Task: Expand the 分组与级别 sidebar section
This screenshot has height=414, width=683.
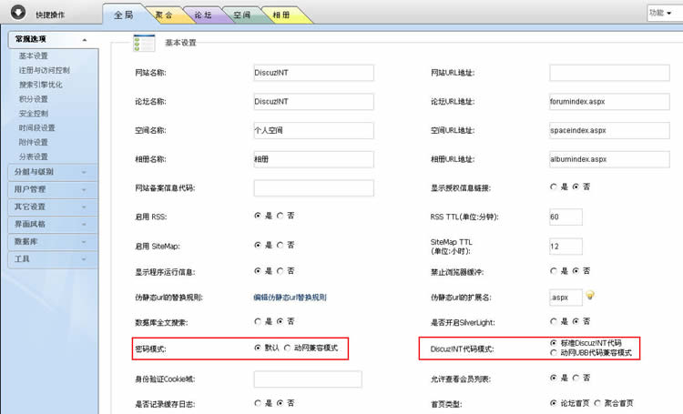Action: click(x=49, y=172)
